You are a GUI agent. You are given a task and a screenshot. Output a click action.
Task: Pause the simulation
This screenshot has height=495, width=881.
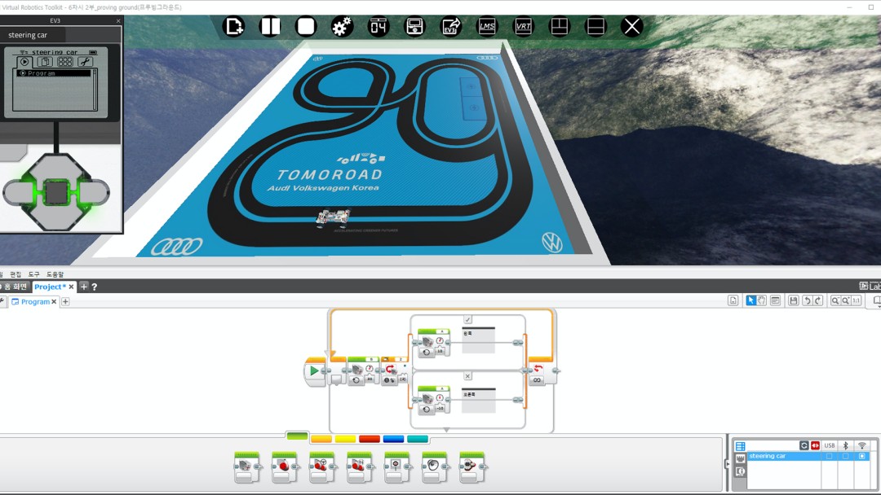tap(270, 26)
